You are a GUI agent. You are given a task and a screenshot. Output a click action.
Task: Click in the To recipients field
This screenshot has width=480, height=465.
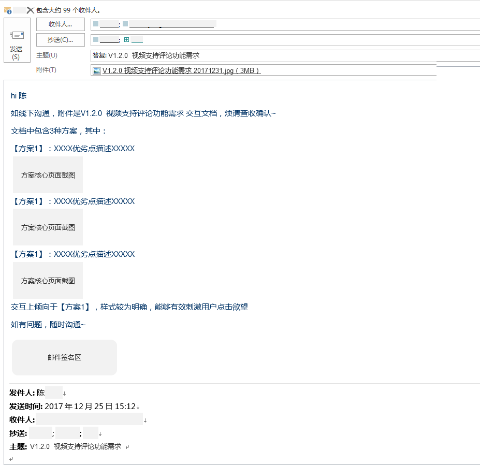285,24
